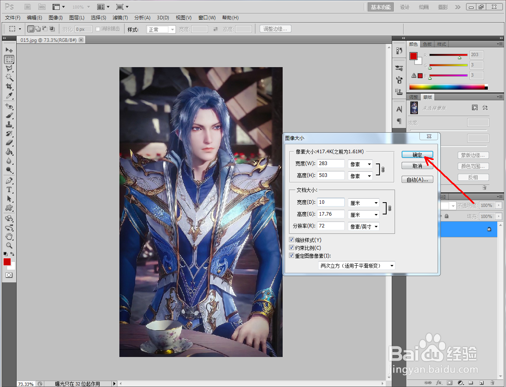Select the Hand tool
This screenshot has width=506, height=387.
coord(9,237)
